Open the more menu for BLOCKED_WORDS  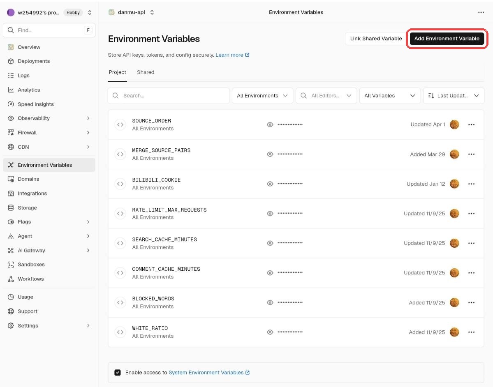pyautogui.click(x=471, y=302)
